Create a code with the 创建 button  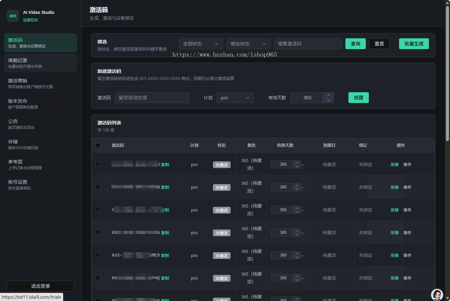[x=358, y=98]
